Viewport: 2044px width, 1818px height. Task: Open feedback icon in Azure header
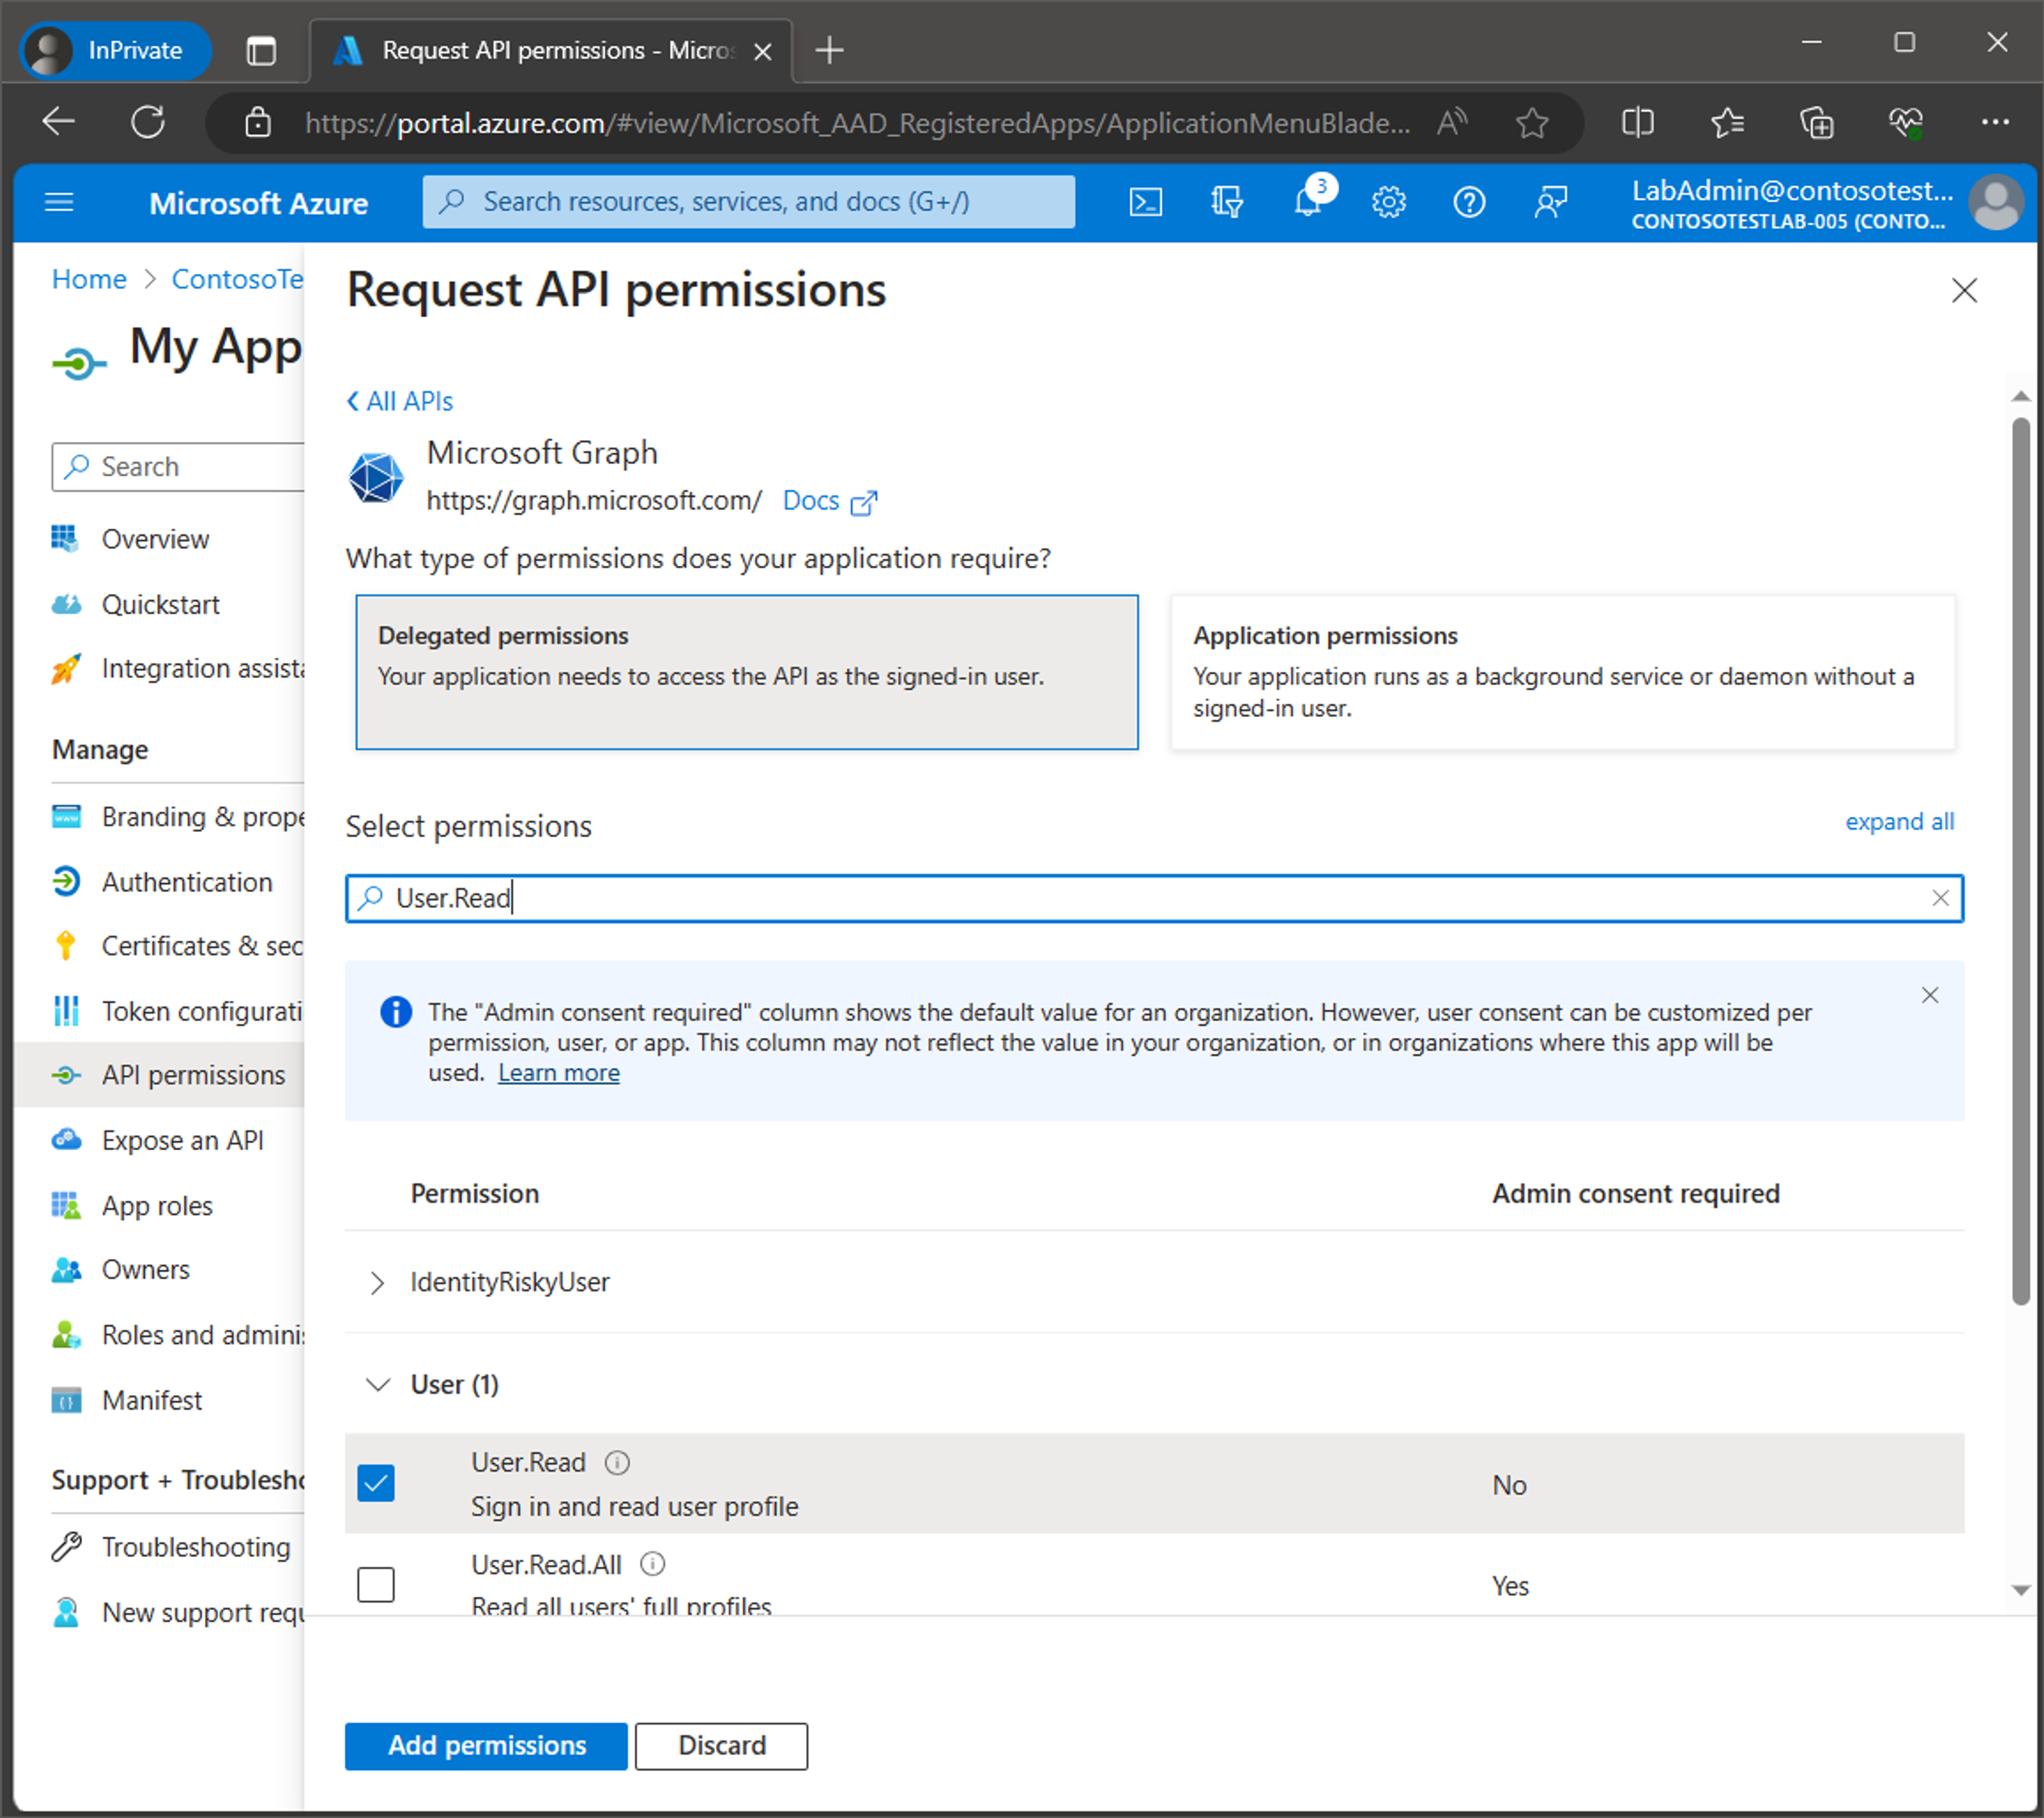pos(1550,203)
